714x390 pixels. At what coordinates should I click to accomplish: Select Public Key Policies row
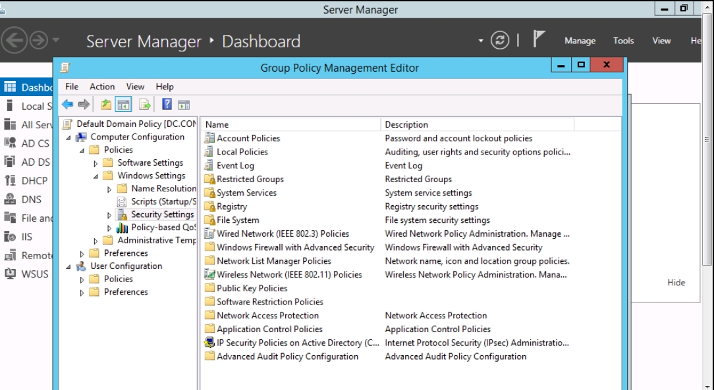252,288
